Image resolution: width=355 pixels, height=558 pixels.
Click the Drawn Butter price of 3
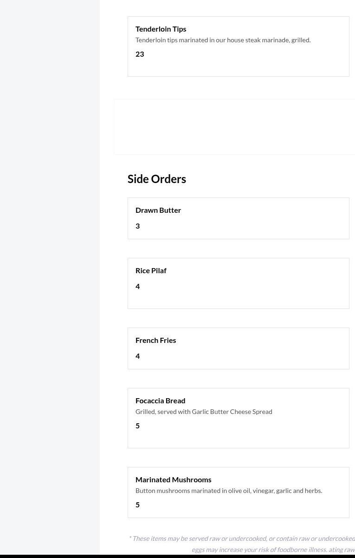coord(138,226)
